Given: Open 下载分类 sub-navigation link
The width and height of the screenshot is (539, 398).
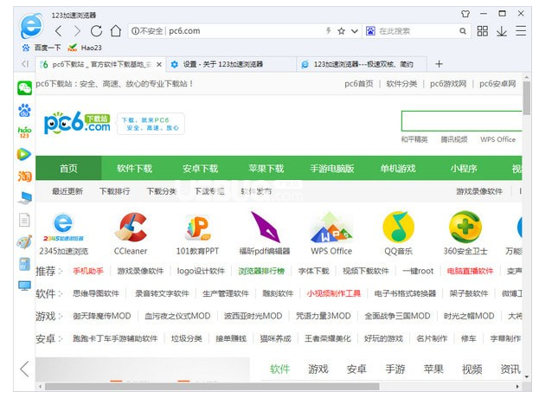Looking at the screenshot, I should coord(162,191).
